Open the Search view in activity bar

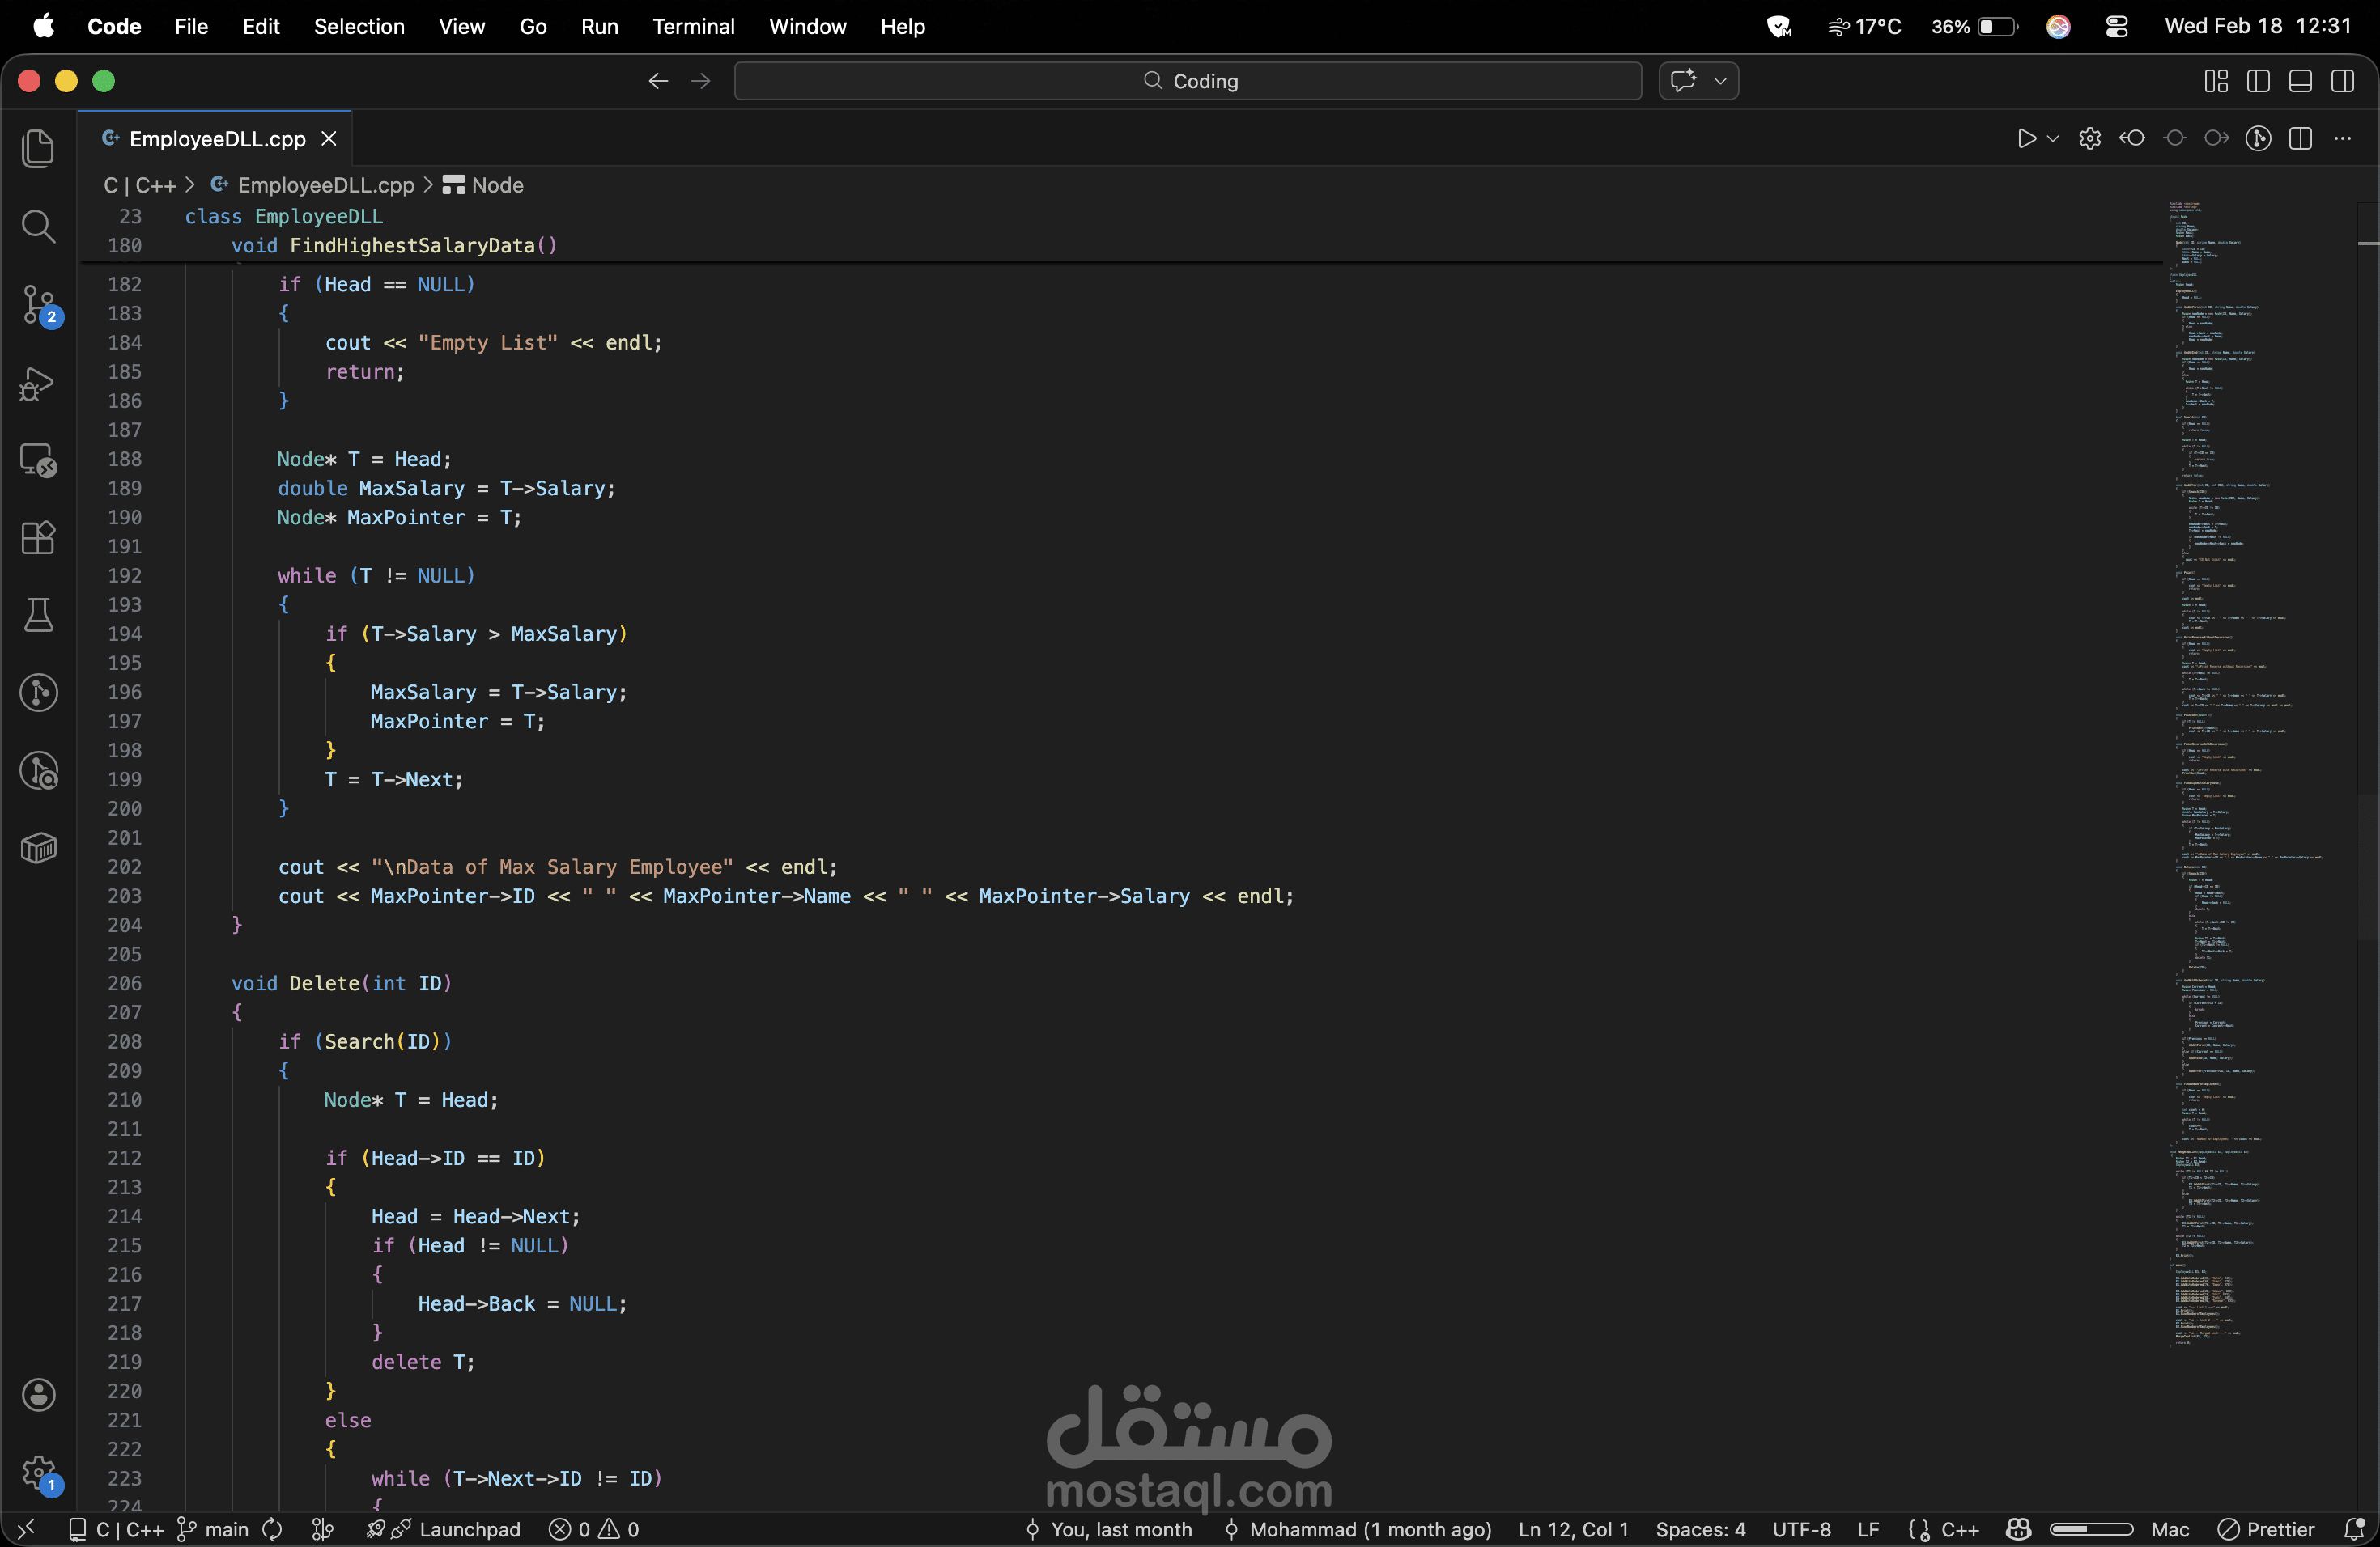[38, 226]
